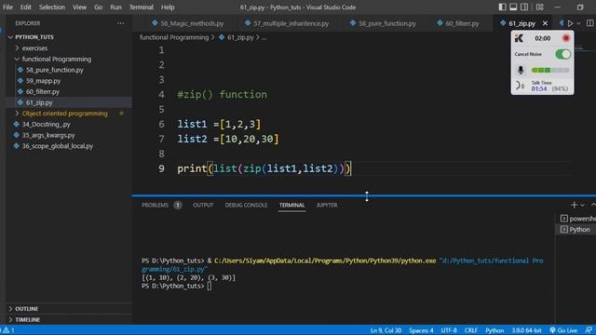596x335 pixels.
Task: Open the Help menu
Action: click(168, 7)
